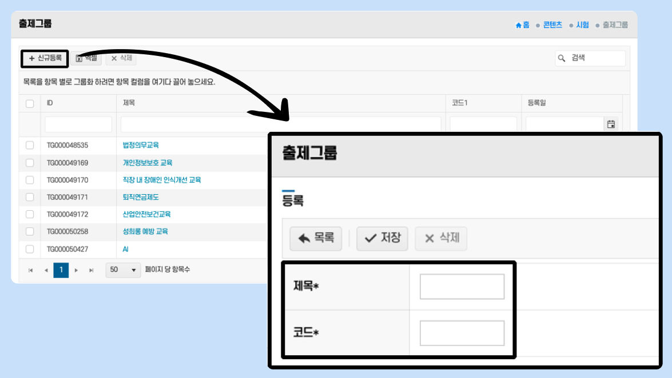Click the 콘텐츠 breadcrumb item

coord(552,25)
